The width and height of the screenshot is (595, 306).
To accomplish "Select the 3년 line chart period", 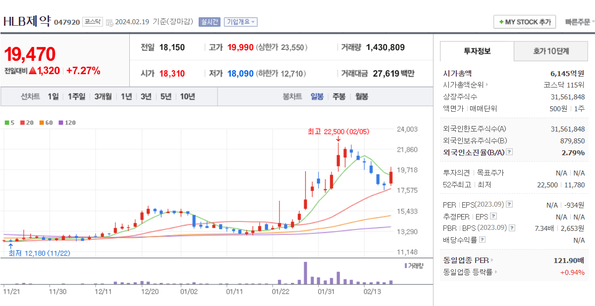I will coord(146,97).
